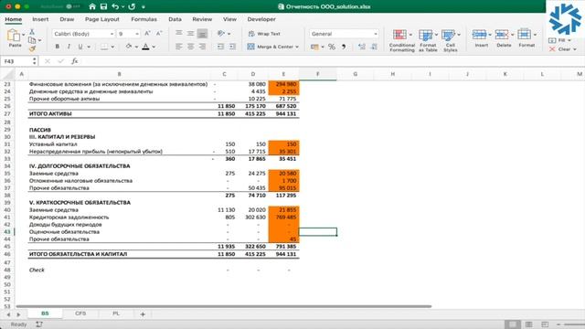Align cell text left
Viewport: 585px width, 329px height.
point(179,47)
